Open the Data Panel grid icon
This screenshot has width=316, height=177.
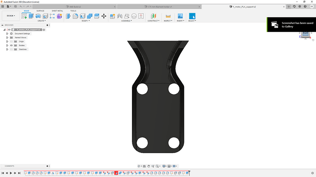click(x=3, y=6)
